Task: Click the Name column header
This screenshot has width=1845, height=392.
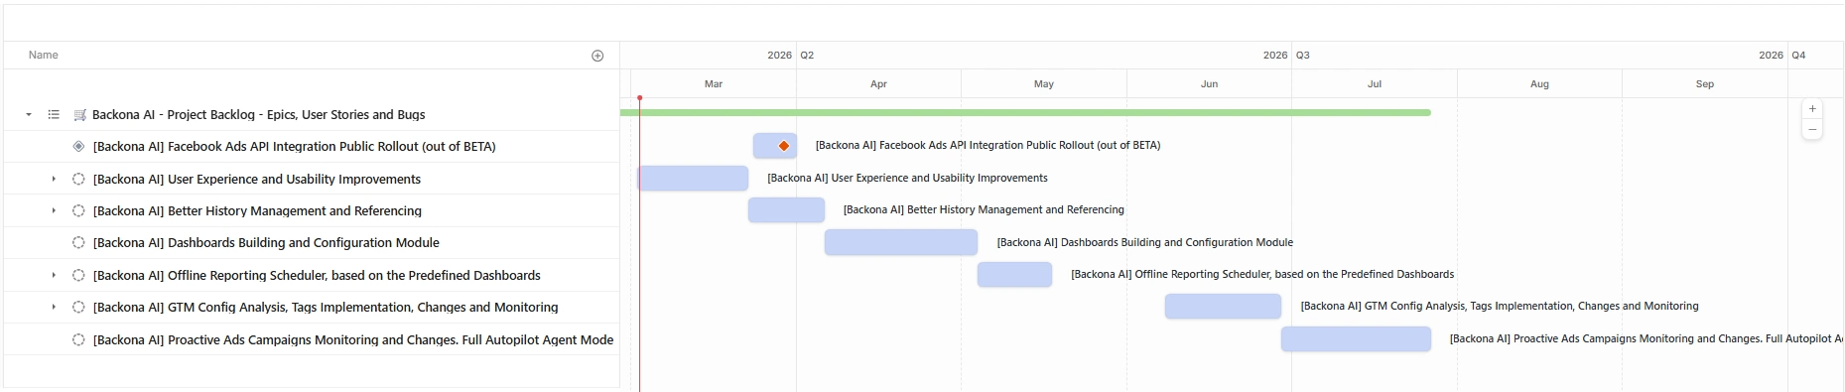Action: 44,56
